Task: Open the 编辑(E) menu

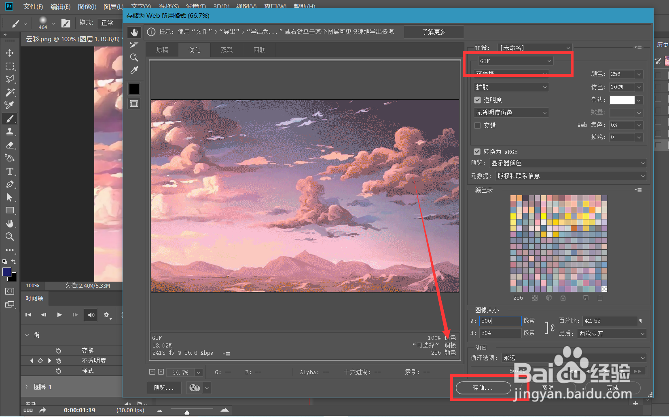Action: pyautogui.click(x=60, y=6)
